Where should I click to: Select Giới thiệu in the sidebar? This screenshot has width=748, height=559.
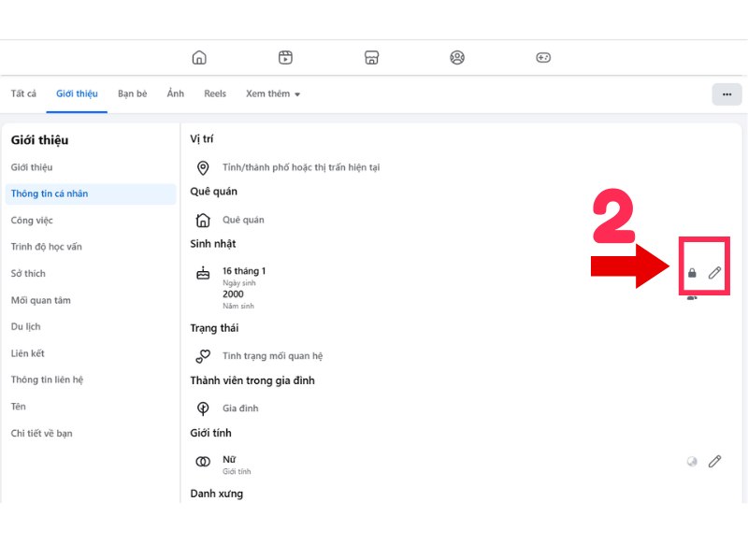[32, 167]
